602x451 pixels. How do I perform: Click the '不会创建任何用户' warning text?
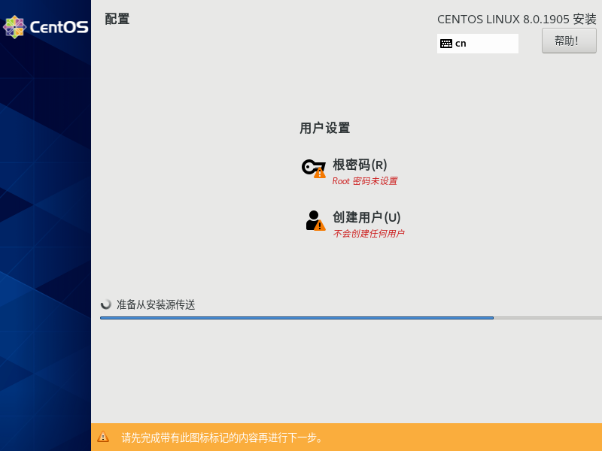tap(369, 234)
